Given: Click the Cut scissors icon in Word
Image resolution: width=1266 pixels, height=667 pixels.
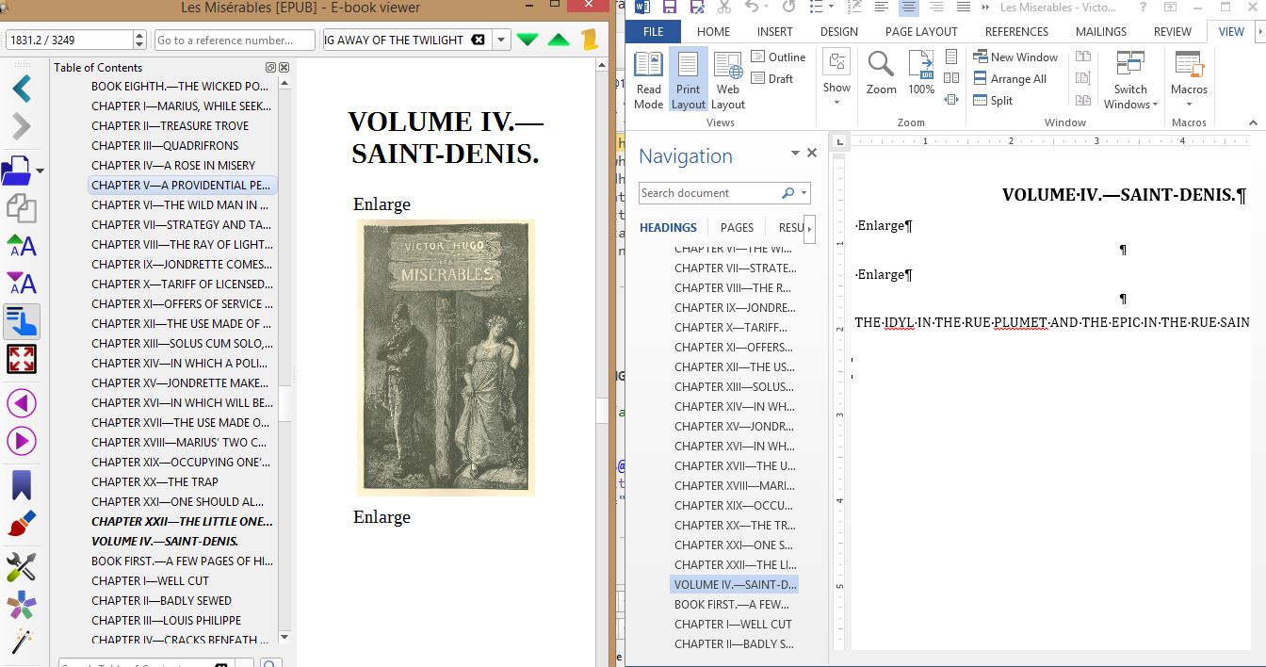Looking at the screenshot, I should pos(723,8).
